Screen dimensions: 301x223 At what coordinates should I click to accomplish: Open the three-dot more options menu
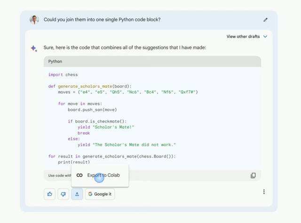264,192
